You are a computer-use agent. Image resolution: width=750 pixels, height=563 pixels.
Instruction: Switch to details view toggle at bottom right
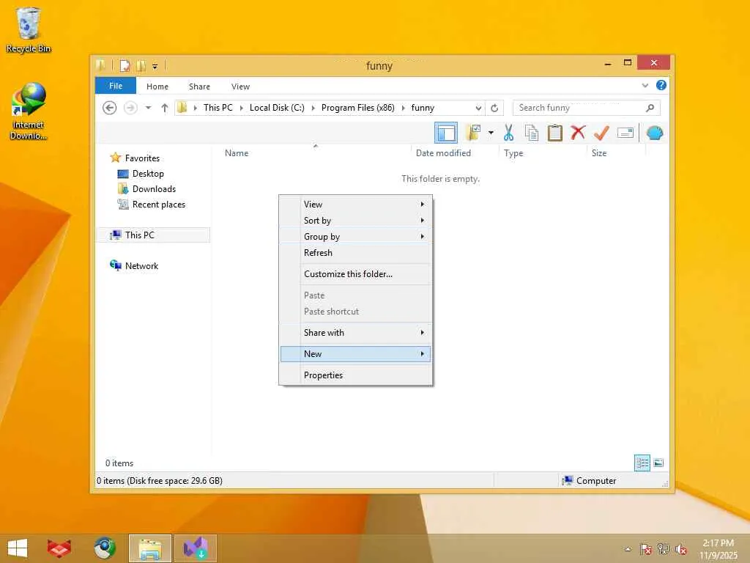[642, 463]
